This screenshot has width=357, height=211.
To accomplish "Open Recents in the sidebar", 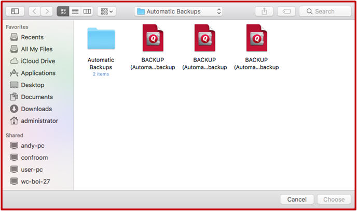I will coord(32,37).
